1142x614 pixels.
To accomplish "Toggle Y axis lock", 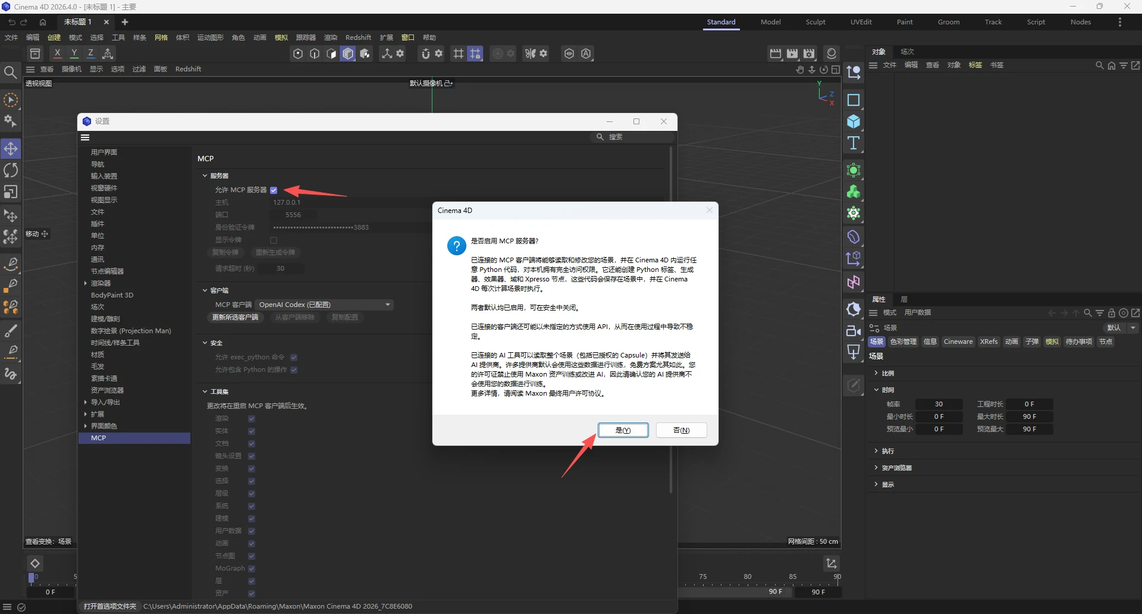I will [x=74, y=54].
